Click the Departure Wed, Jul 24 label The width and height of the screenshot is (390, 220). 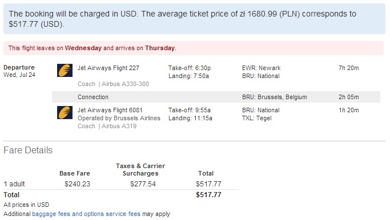pyautogui.click(x=19, y=71)
